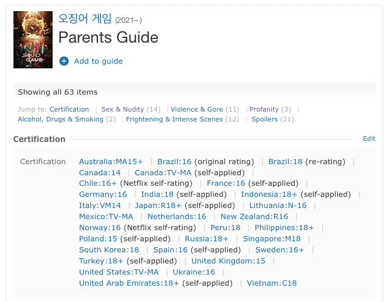Jump to Violence & Gore section
The width and height of the screenshot is (388, 302).
pos(197,109)
